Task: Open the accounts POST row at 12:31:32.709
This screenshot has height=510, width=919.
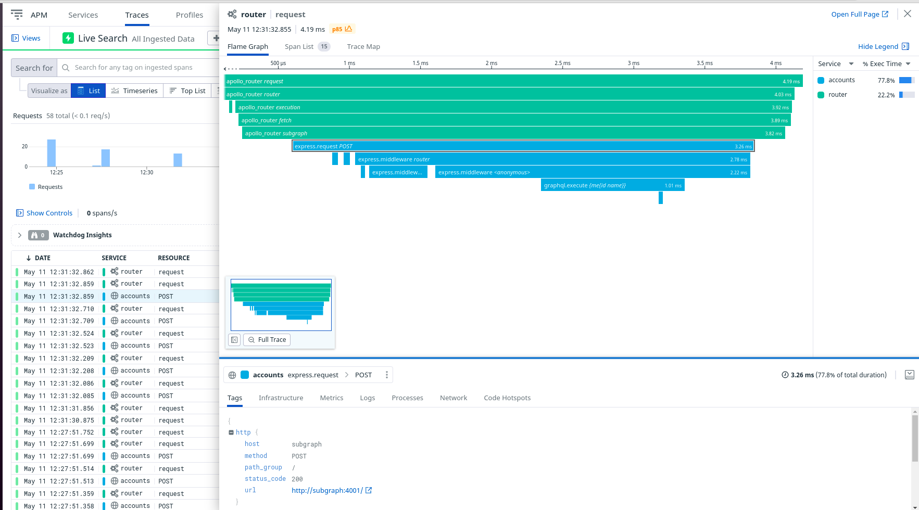Action: [x=115, y=321]
